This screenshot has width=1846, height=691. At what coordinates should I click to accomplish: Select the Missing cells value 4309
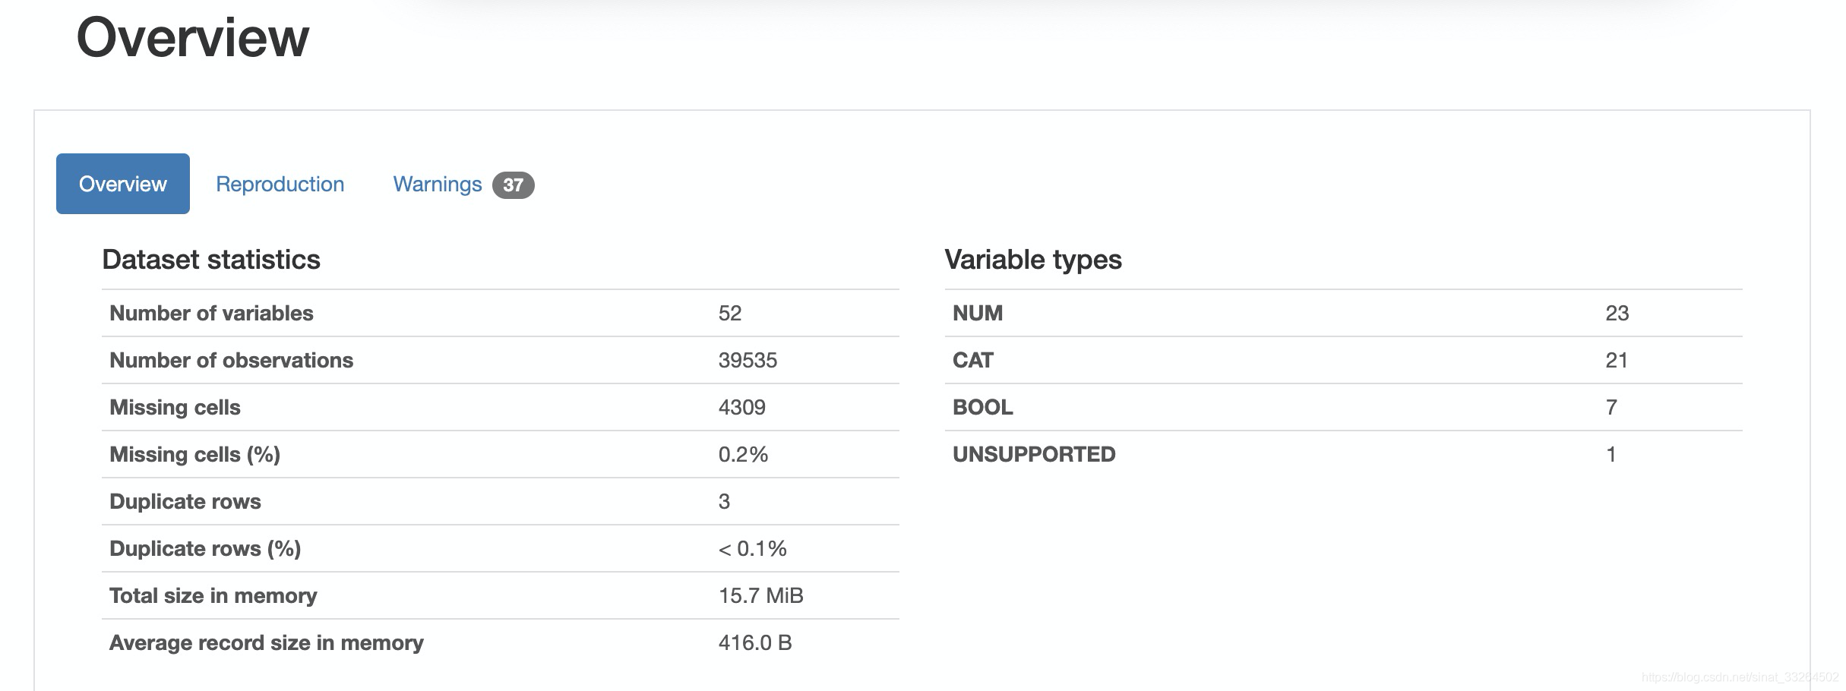tap(741, 407)
